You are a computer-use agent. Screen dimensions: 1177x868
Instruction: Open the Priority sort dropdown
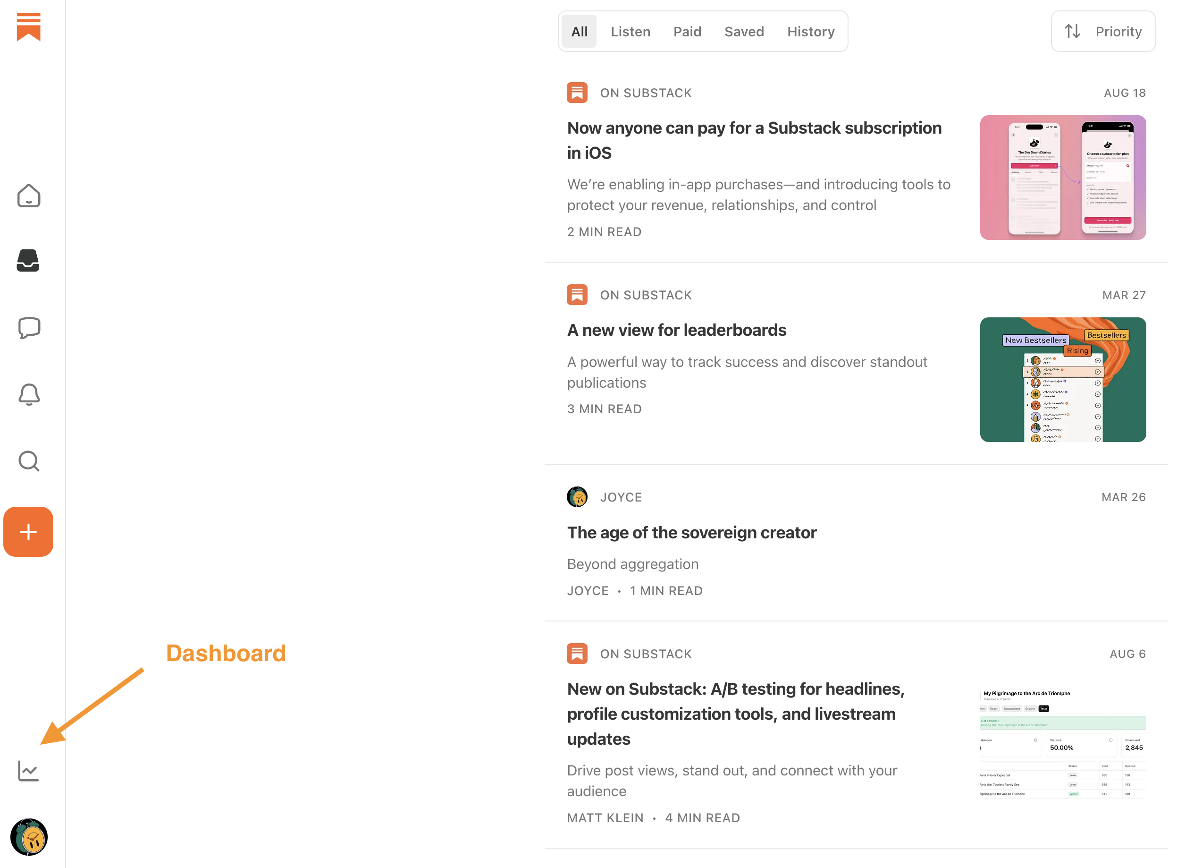point(1102,32)
